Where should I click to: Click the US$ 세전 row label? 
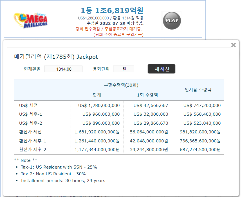coord(28,106)
